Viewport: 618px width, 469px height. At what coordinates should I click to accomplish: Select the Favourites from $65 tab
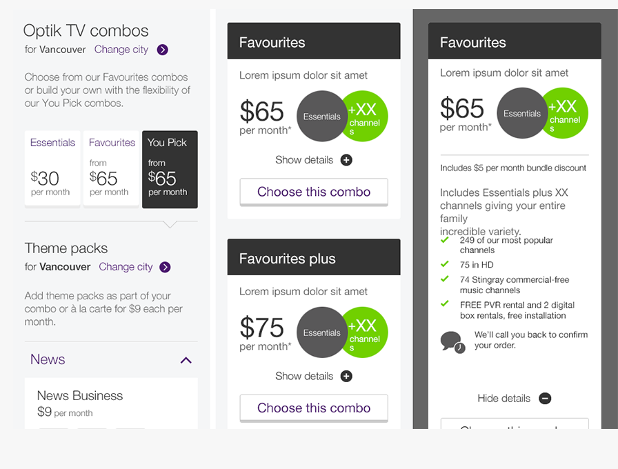click(111, 168)
